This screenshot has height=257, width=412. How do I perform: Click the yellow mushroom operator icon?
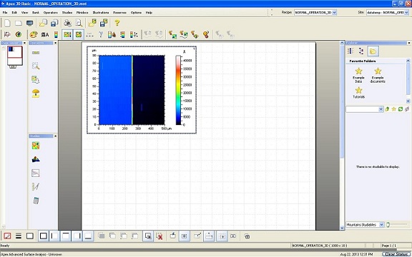[36, 93]
